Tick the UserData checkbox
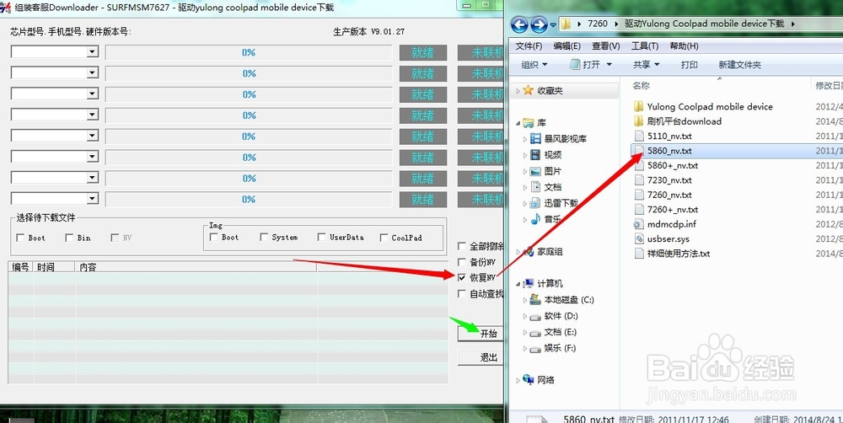The height and width of the screenshot is (423, 843). pos(321,237)
